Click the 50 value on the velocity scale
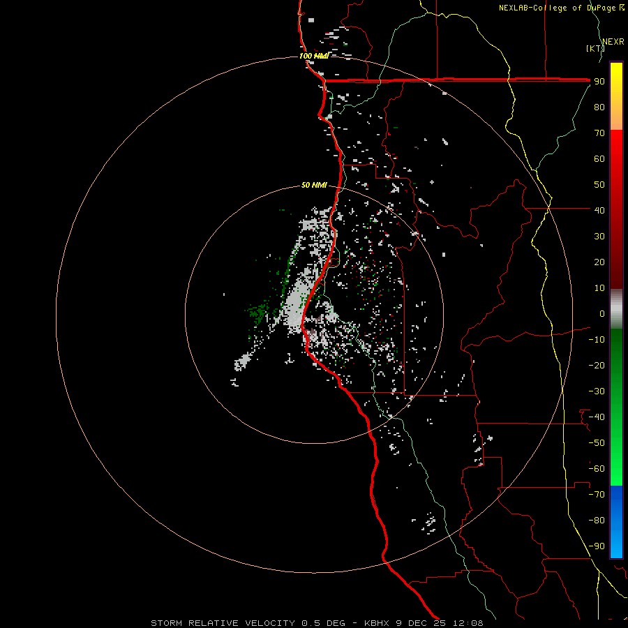This screenshot has height=628, width=628. pos(599,185)
